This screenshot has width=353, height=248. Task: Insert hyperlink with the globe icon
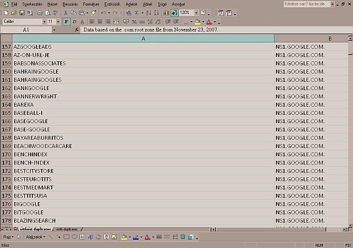pos(129,13)
